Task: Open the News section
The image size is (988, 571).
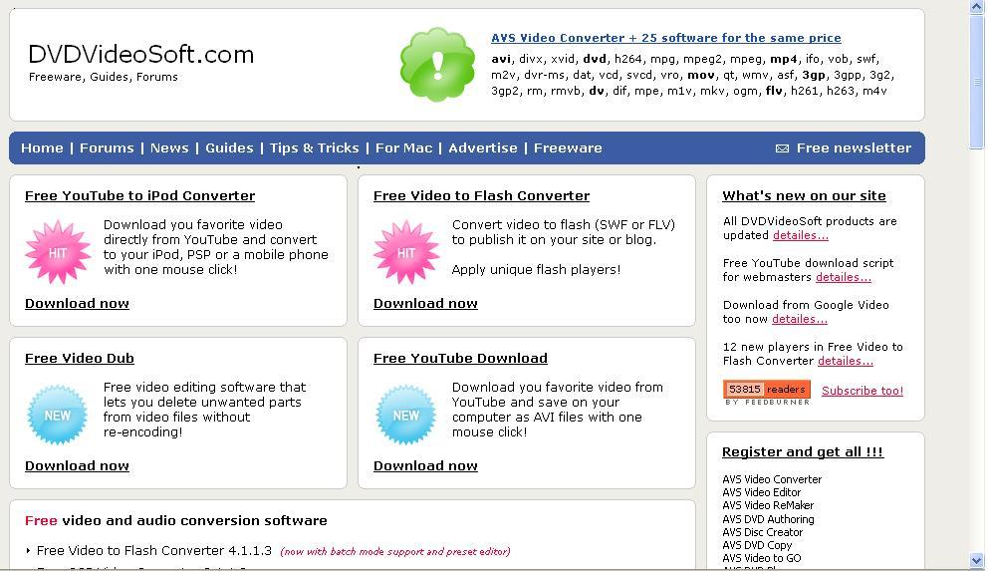Action: 169,148
